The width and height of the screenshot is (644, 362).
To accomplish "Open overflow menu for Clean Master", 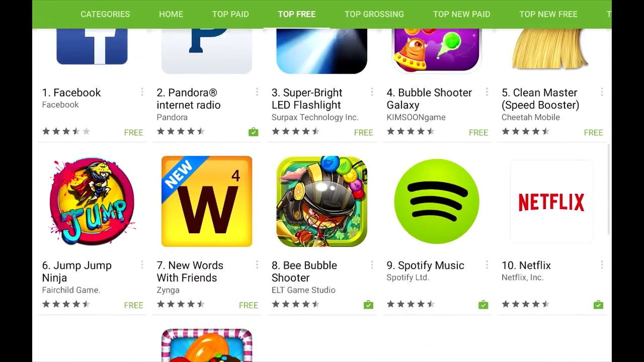I will coord(602,92).
